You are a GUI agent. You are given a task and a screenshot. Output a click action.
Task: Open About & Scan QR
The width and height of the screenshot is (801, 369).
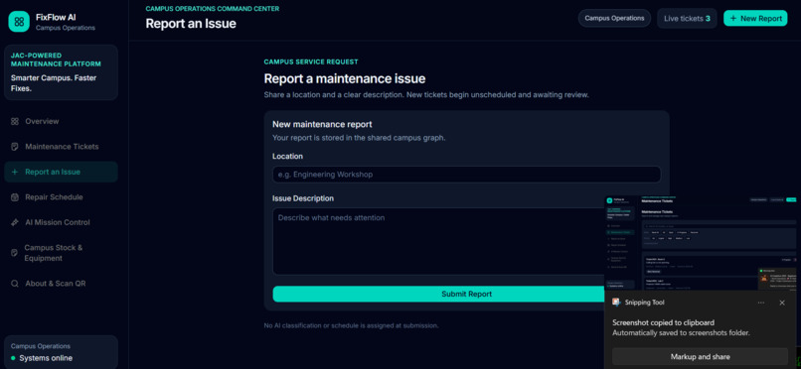(x=61, y=284)
